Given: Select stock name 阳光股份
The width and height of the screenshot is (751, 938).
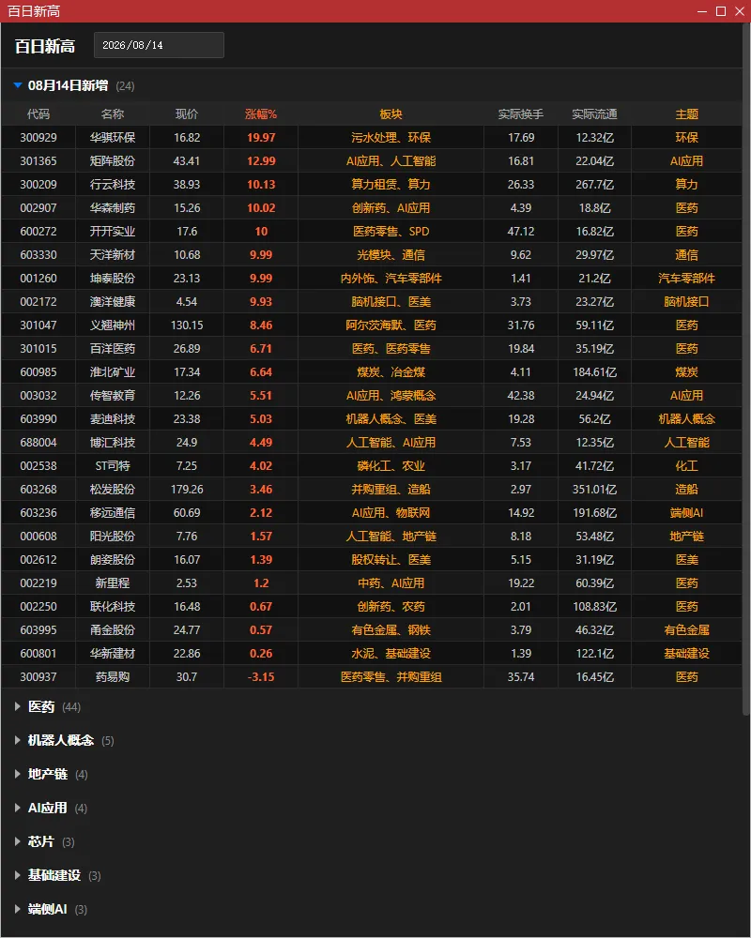Looking at the screenshot, I should (x=113, y=536).
